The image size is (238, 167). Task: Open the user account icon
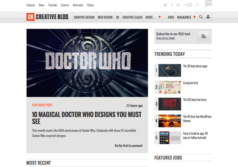(208, 17)
